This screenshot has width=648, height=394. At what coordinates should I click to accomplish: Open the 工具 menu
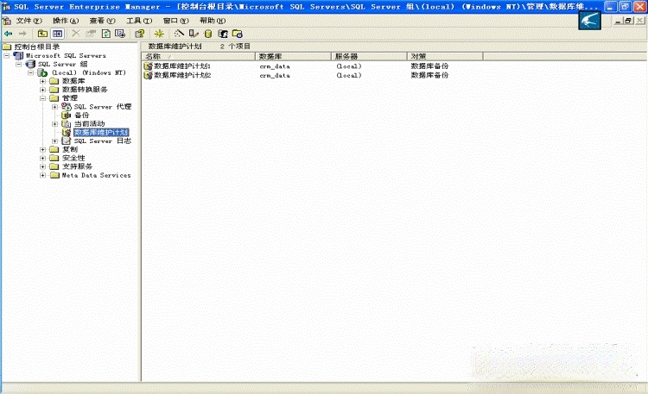pos(139,20)
